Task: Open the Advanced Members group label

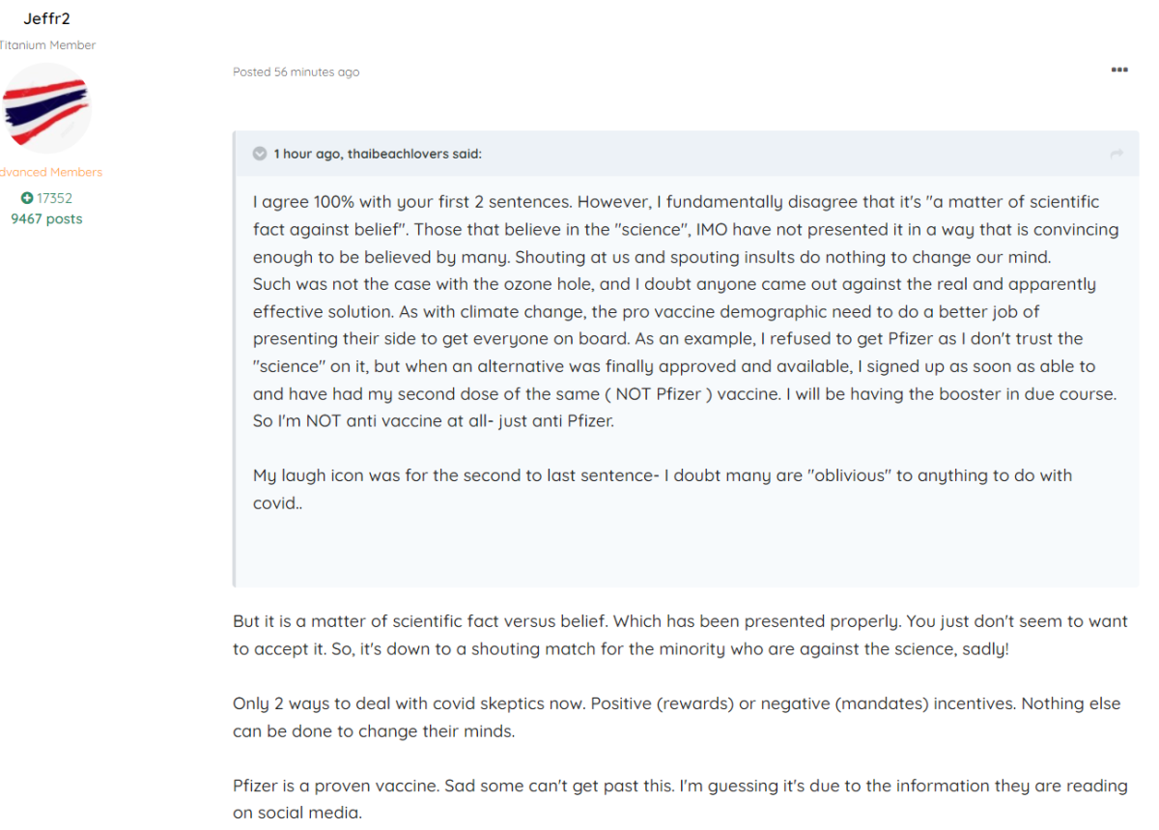Action: point(50,172)
